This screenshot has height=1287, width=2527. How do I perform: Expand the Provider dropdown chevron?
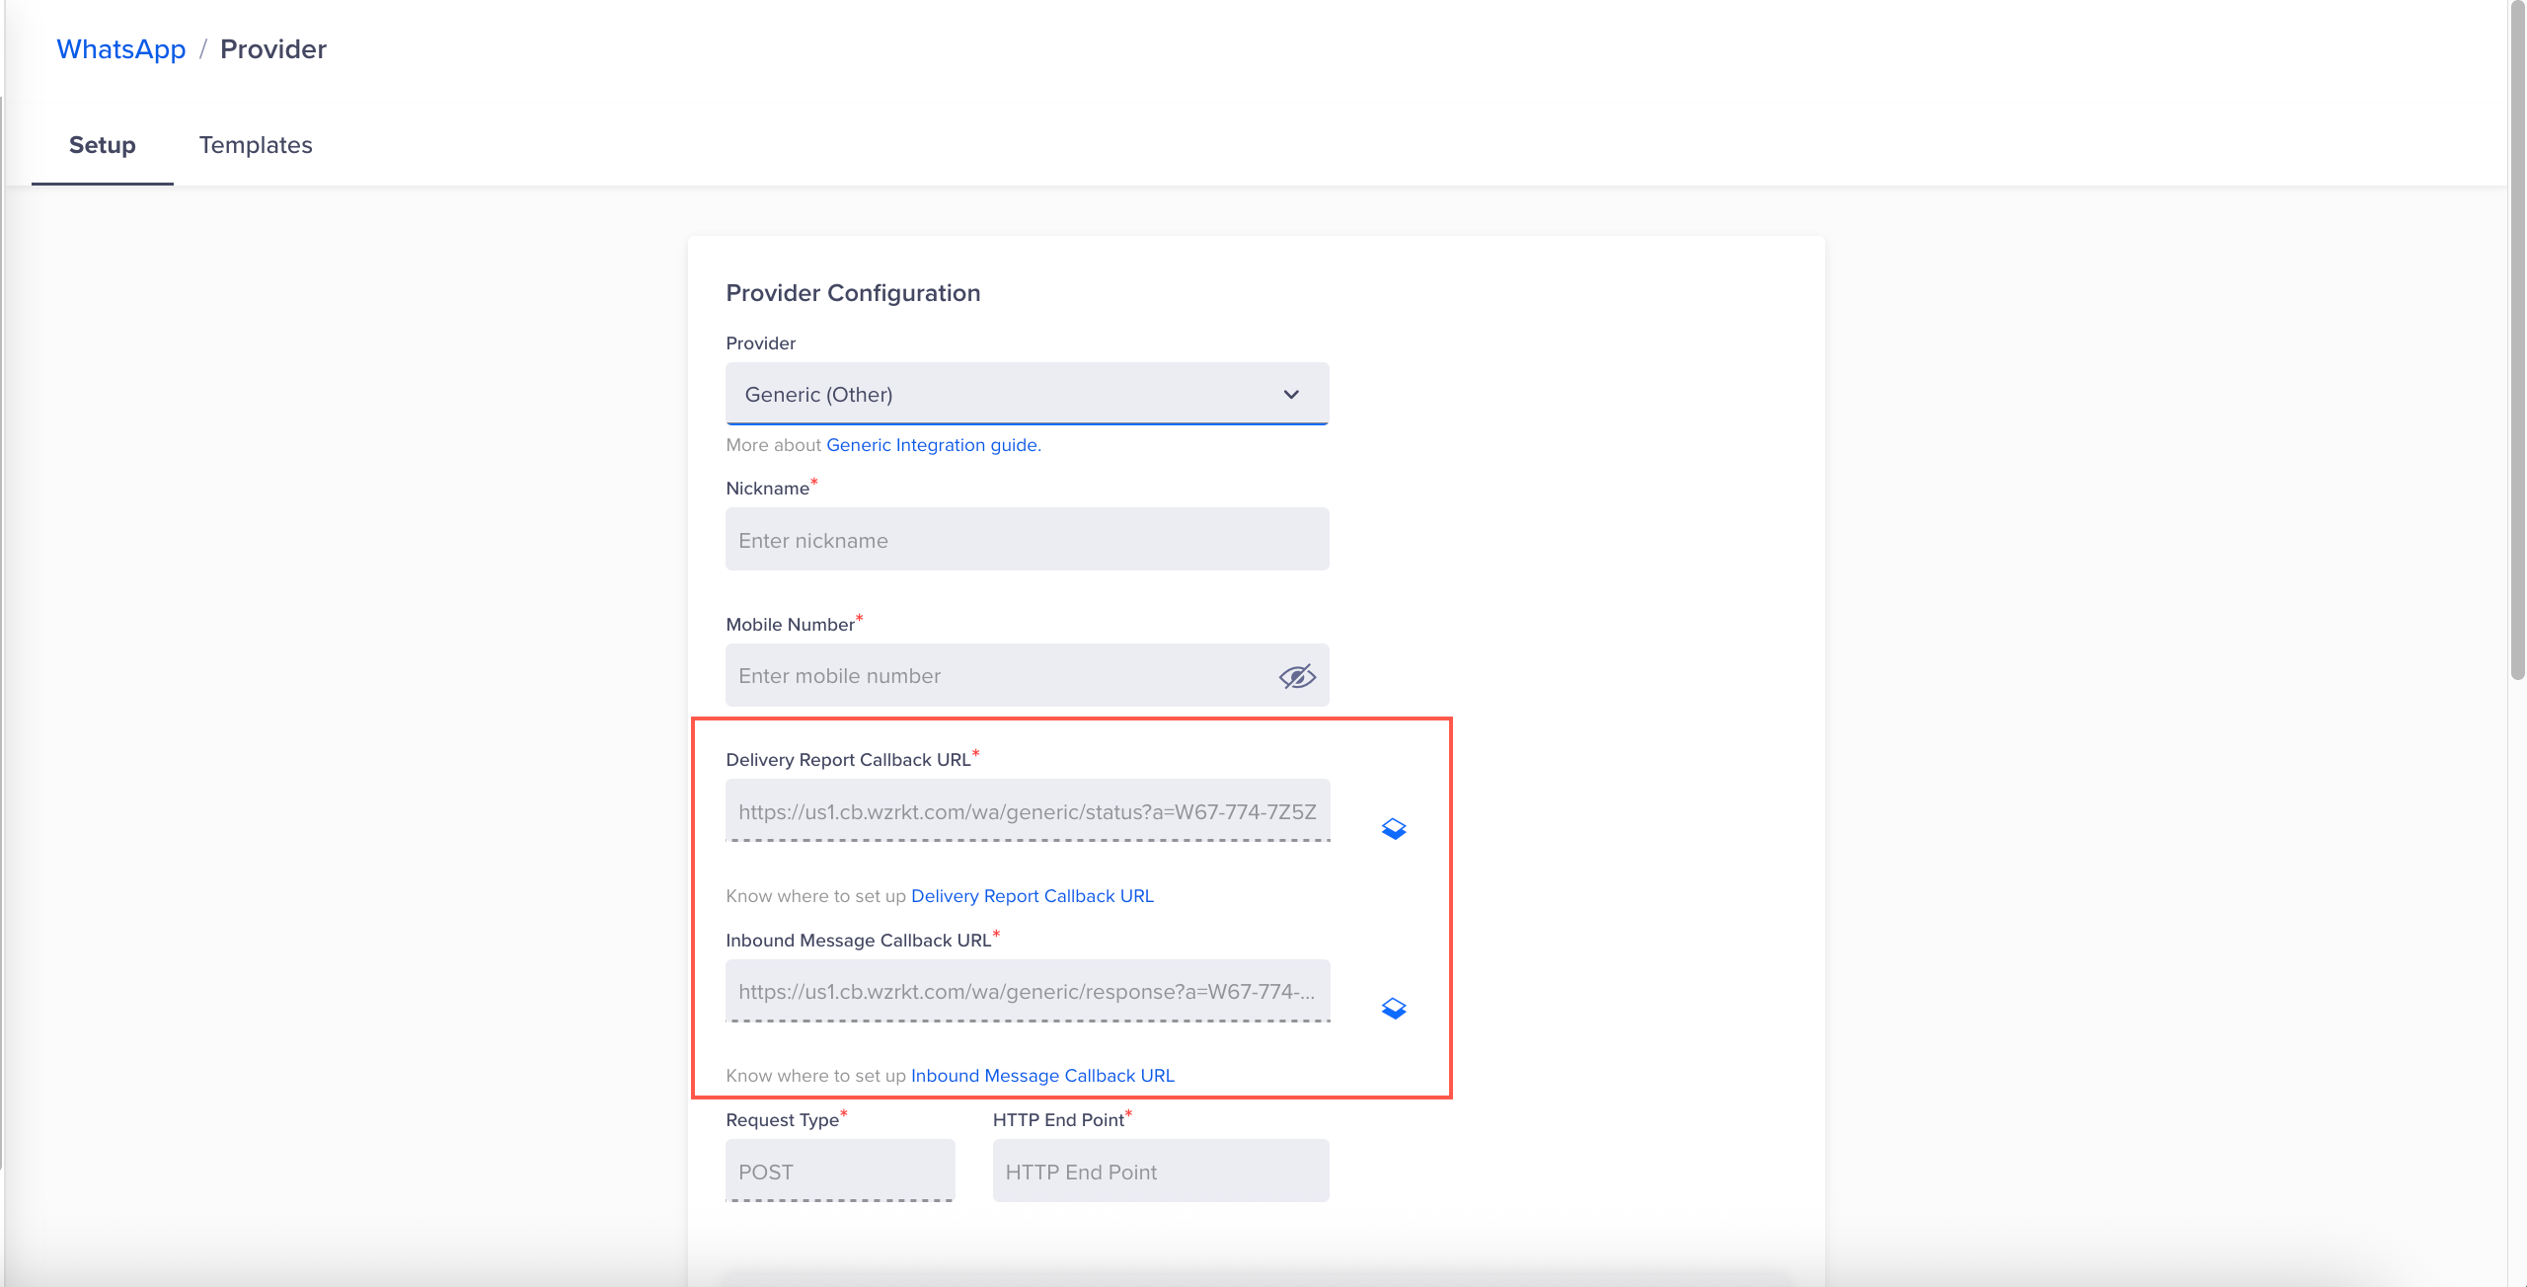pos(1290,395)
